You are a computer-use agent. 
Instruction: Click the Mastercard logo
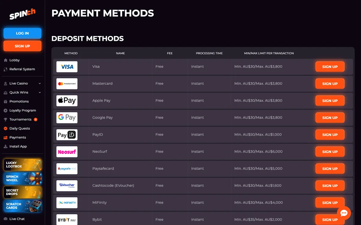pyautogui.click(x=67, y=84)
